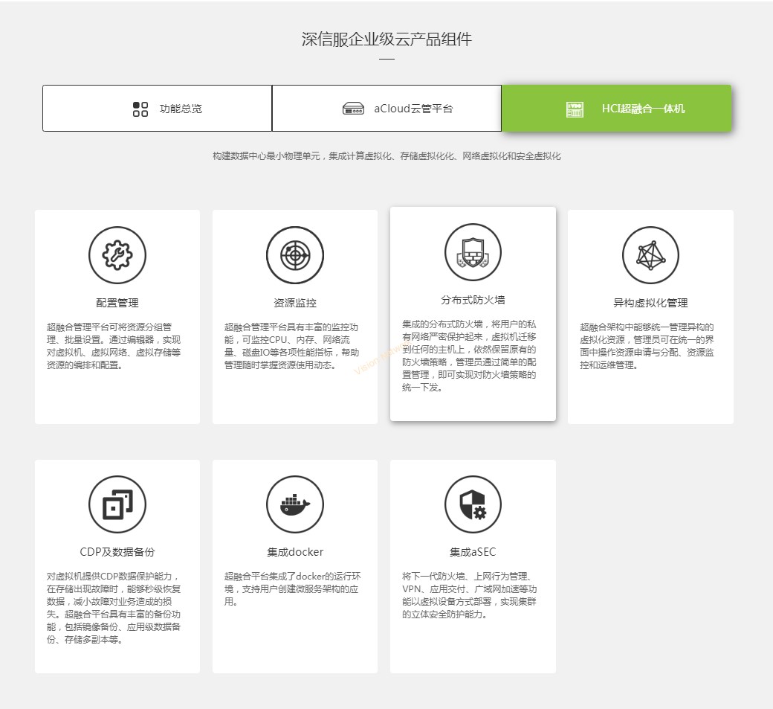The width and height of the screenshot is (773, 709).
Task: Click the 分布式防火墙 card title
Action: (473, 300)
